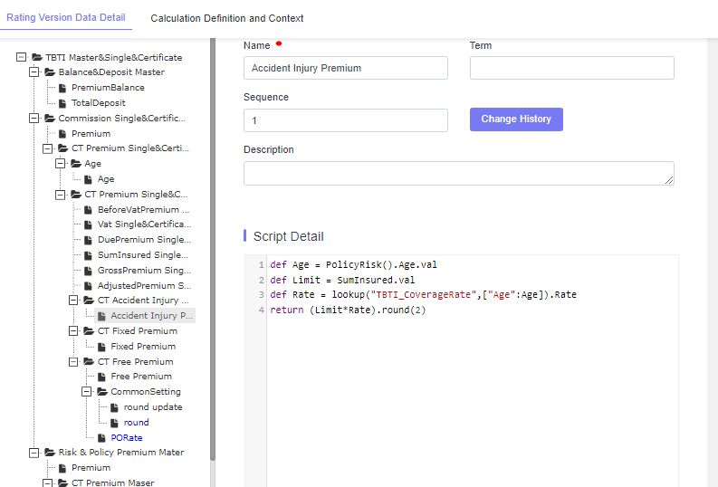Click into the Description text area

pos(459,174)
